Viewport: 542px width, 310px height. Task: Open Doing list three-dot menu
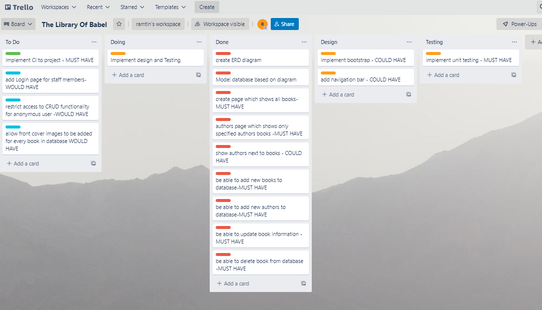[199, 42]
